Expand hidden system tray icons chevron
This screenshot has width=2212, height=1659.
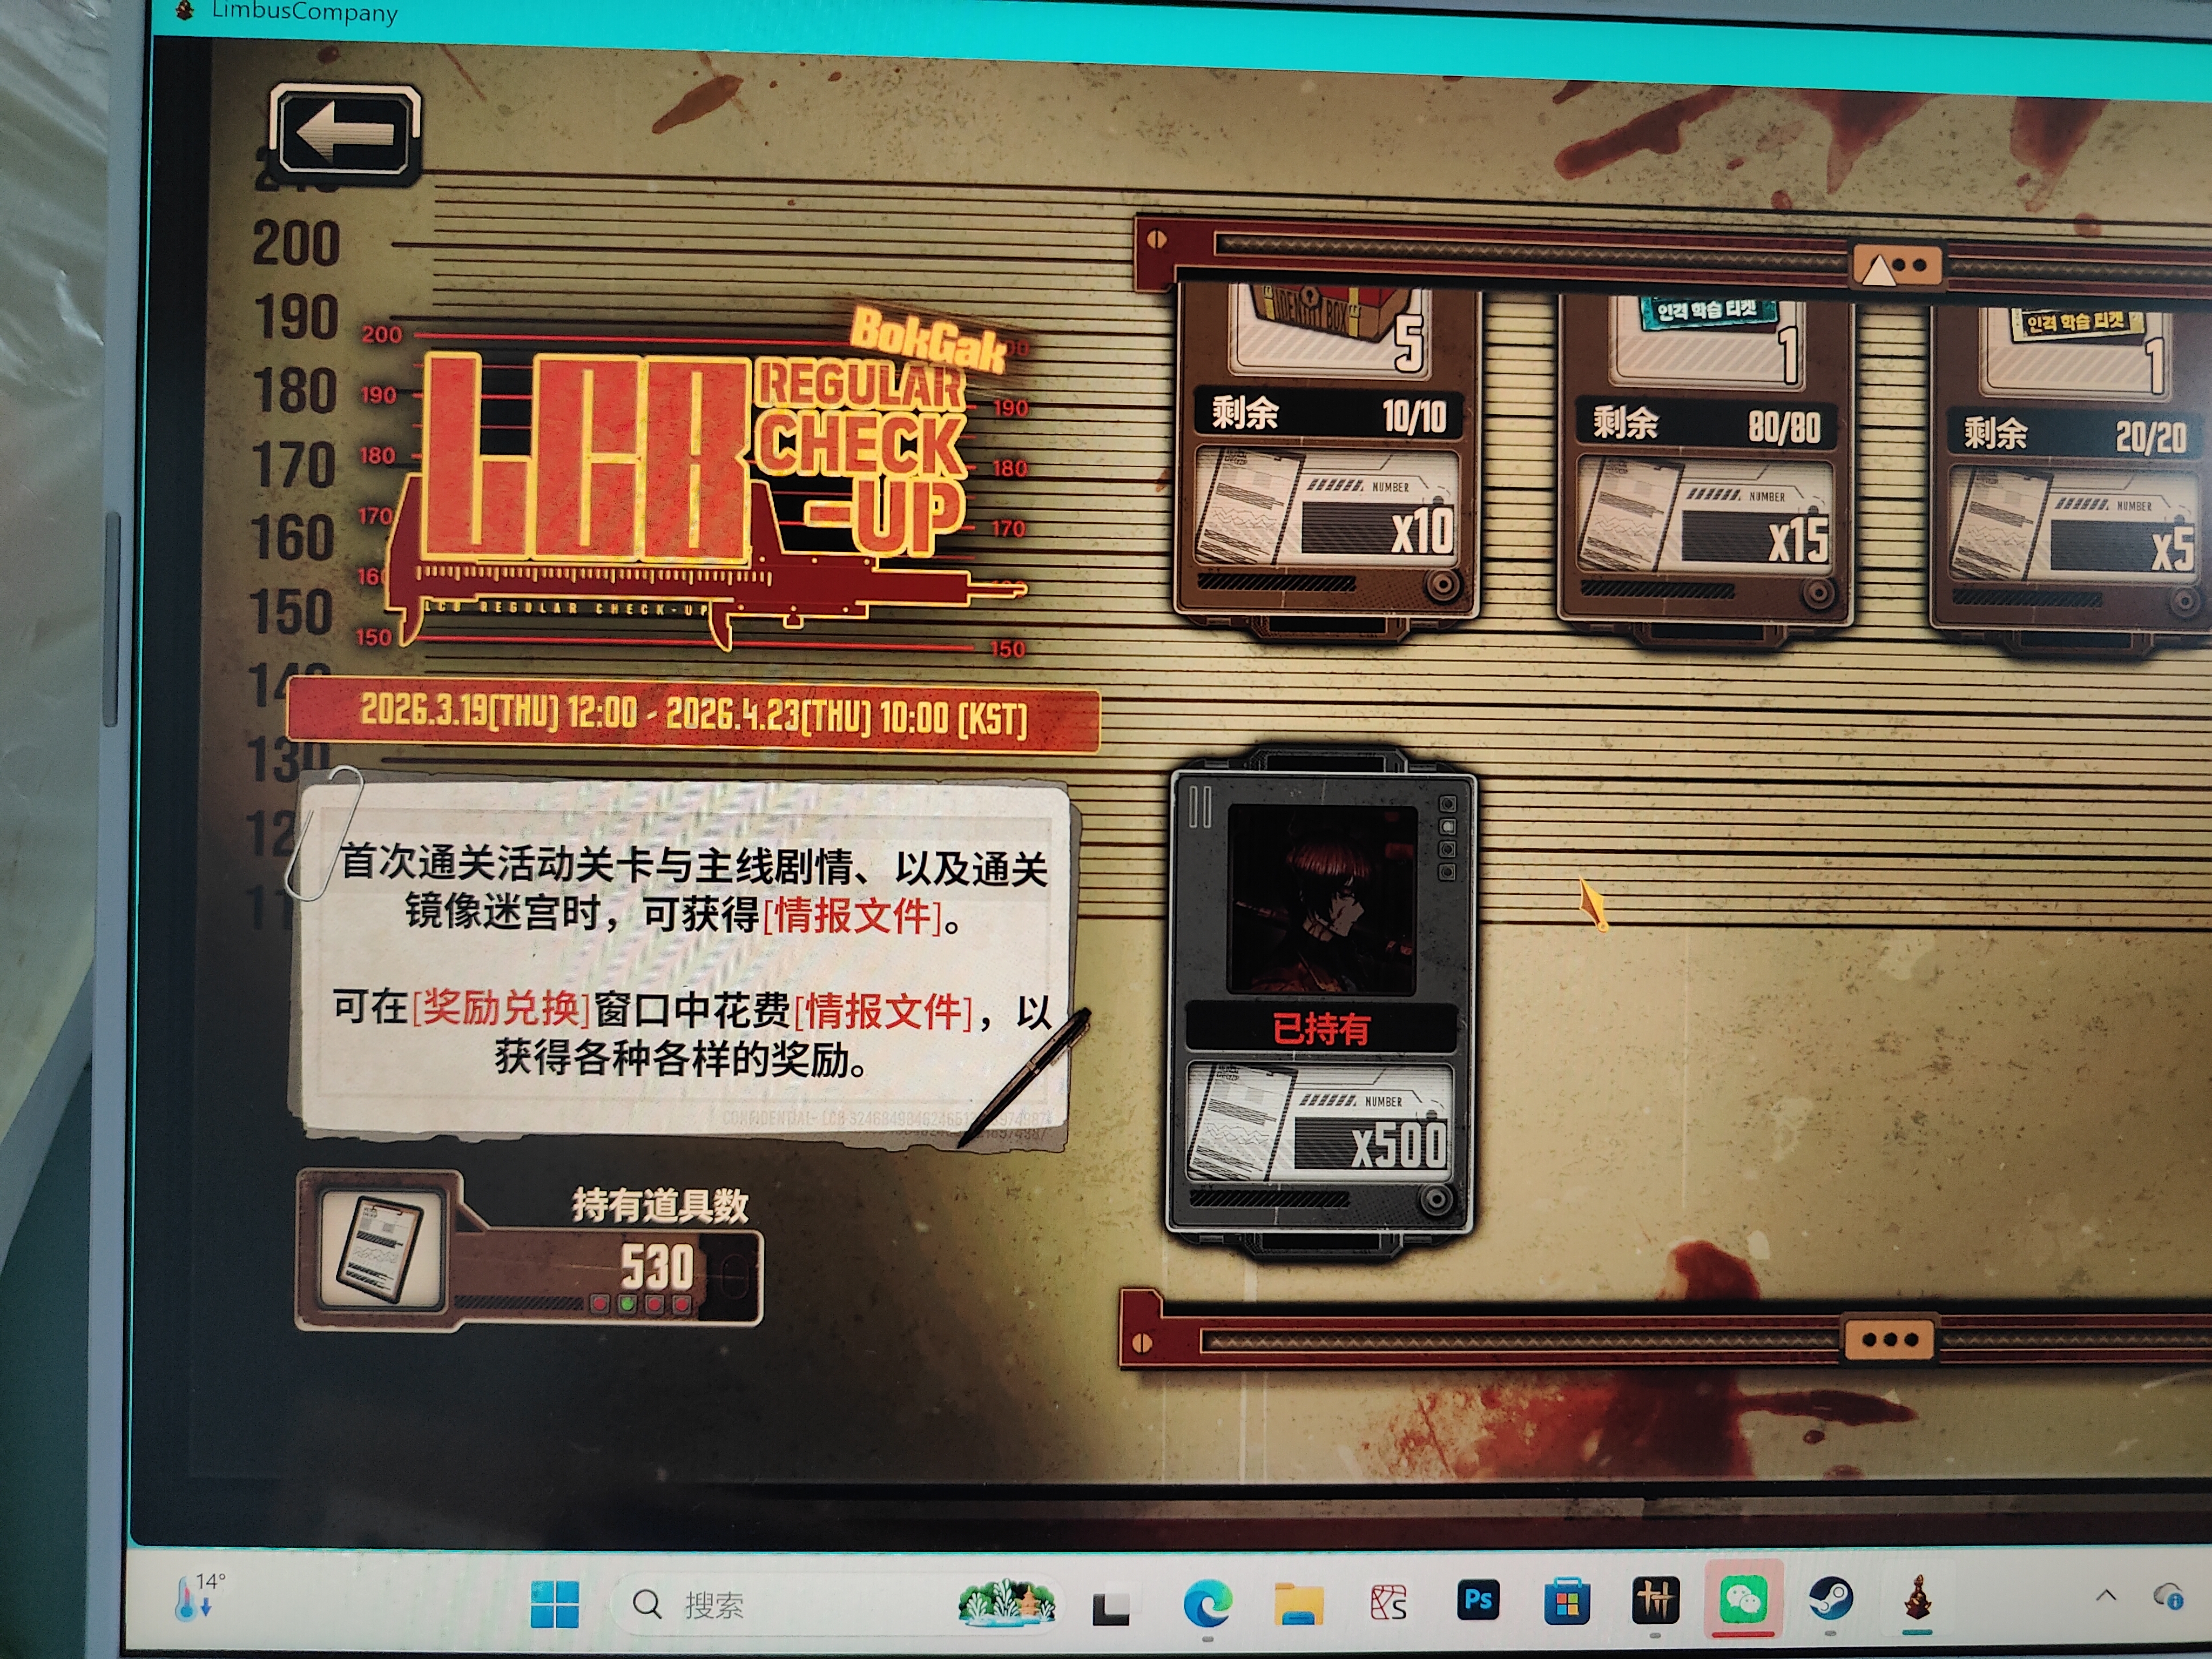(x=2105, y=1596)
